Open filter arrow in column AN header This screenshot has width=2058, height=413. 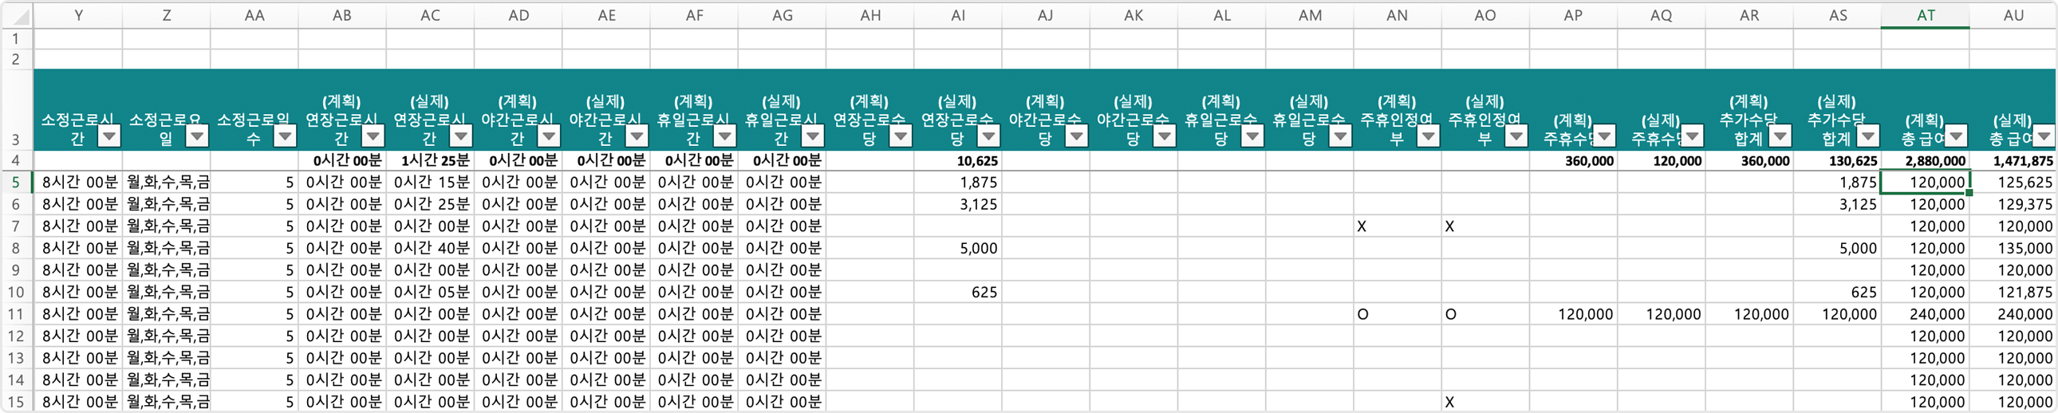[1428, 136]
